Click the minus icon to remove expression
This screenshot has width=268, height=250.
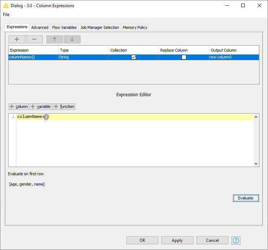[34, 39]
